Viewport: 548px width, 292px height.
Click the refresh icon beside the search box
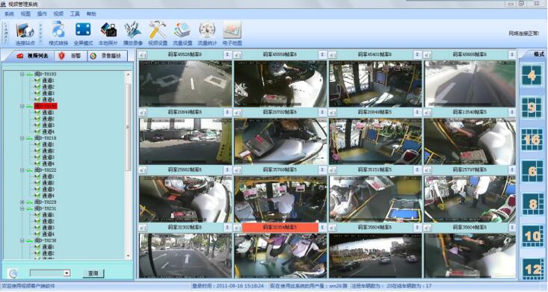(13, 273)
